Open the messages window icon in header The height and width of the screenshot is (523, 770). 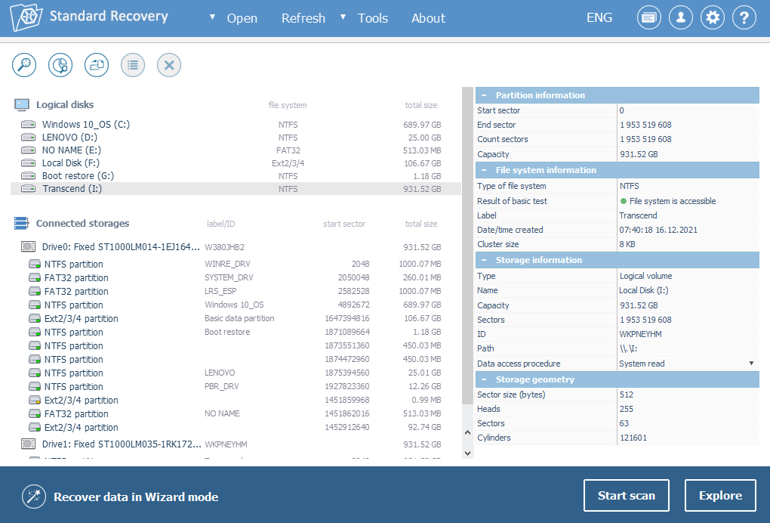(649, 18)
